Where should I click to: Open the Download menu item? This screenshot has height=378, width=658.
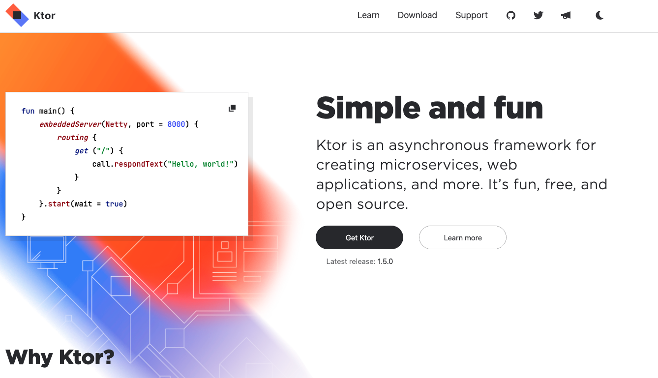point(418,15)
